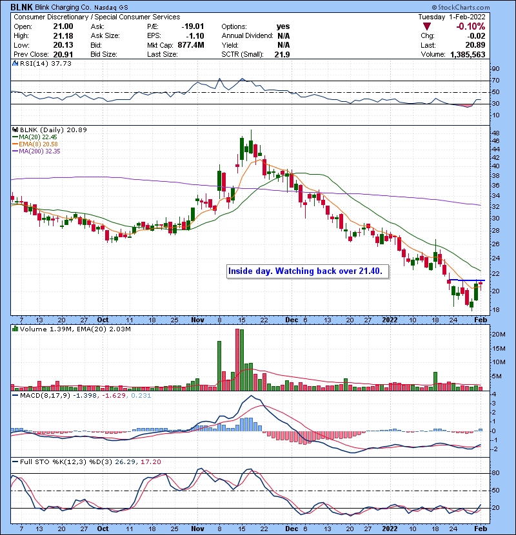This screenshot has height=535, width=516.
Task: Click the orange EMA(8) 20.58 legend
Action: (x=35, y=144)
